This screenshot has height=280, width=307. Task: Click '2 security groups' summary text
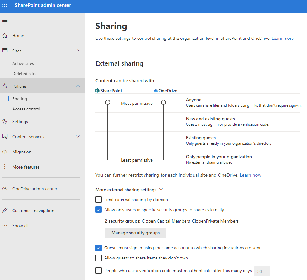(x=172, y=221)
